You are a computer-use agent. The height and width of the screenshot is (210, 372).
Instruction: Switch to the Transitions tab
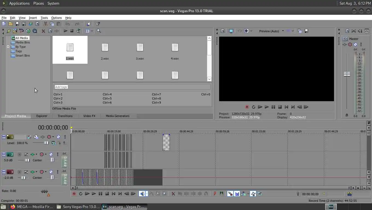pyautogui.click(x=65, y=116)
